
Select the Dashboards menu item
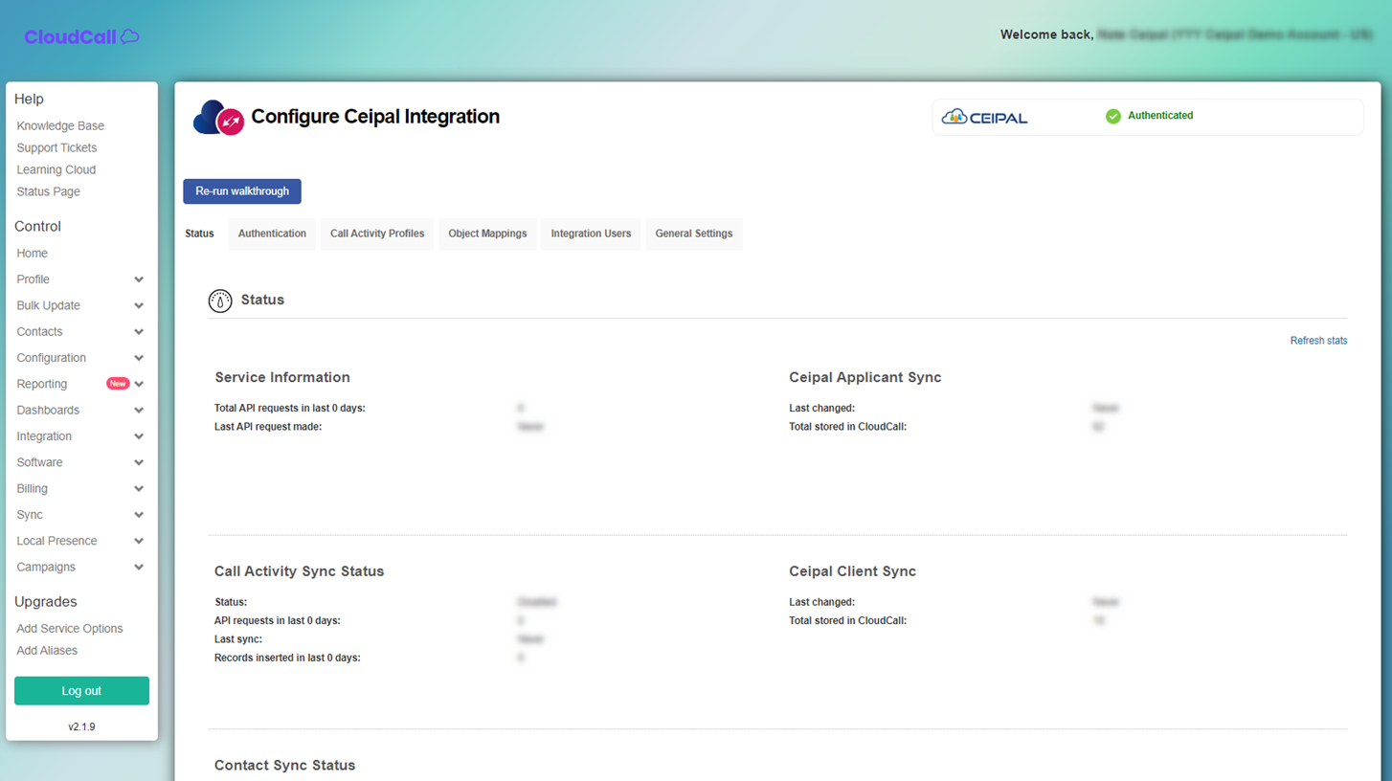coord(48,411)
